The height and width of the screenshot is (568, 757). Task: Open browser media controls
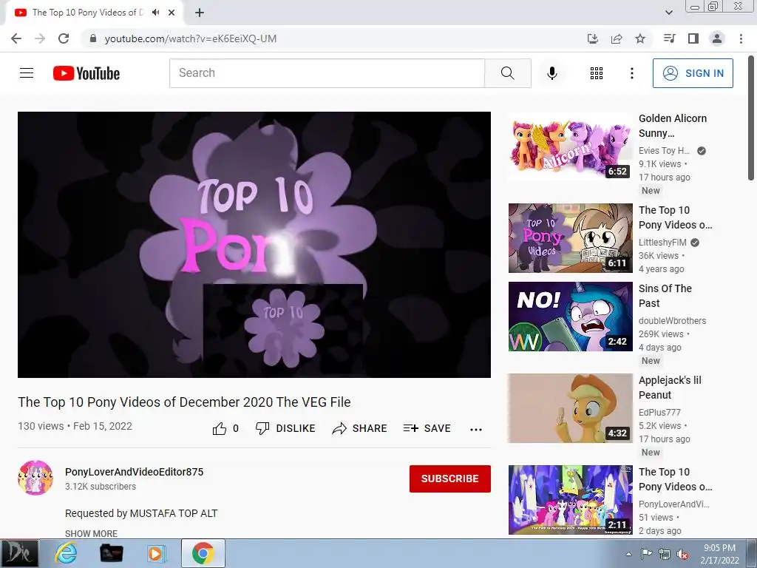click(x=669, y=38)
